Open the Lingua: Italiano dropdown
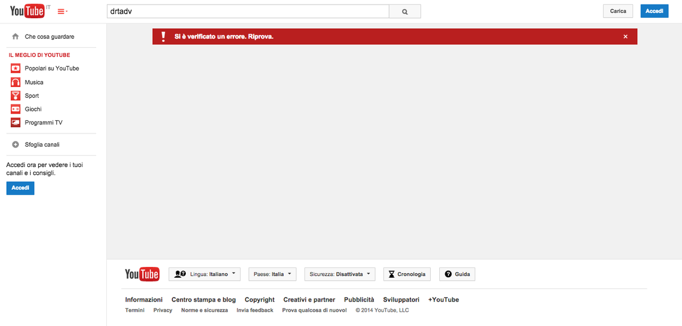This screenshot has width=682, height=326. [x=205, y=274]
